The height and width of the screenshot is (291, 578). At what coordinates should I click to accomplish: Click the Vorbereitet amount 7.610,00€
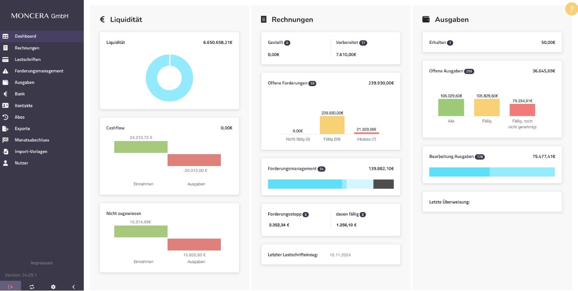click(x=346, y=54)
